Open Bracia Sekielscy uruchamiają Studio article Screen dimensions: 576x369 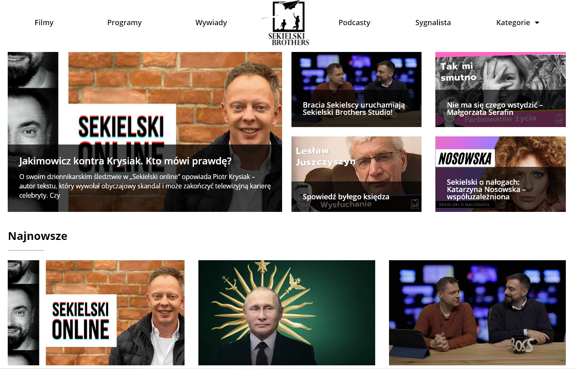[x=354, y=109]
